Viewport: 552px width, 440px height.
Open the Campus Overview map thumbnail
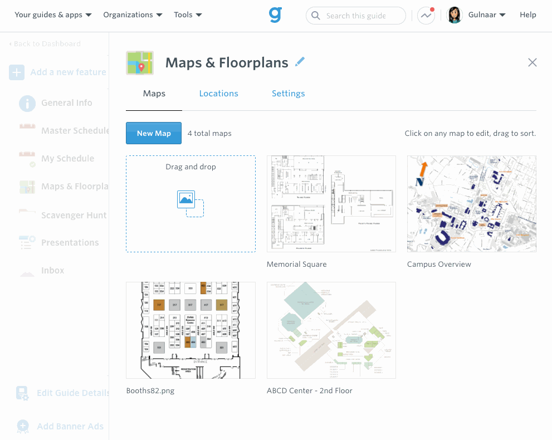pos(472,204)
